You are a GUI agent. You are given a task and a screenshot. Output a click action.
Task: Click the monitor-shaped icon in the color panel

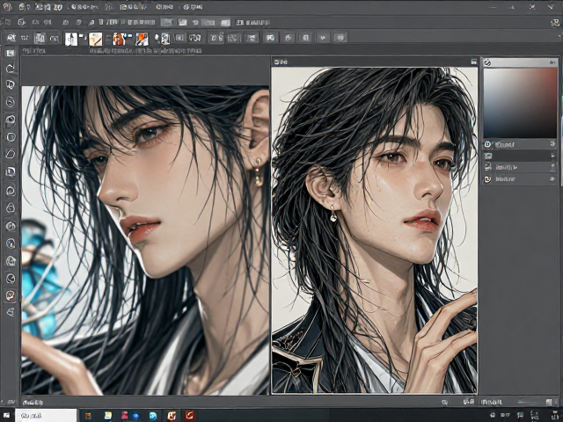487,167
